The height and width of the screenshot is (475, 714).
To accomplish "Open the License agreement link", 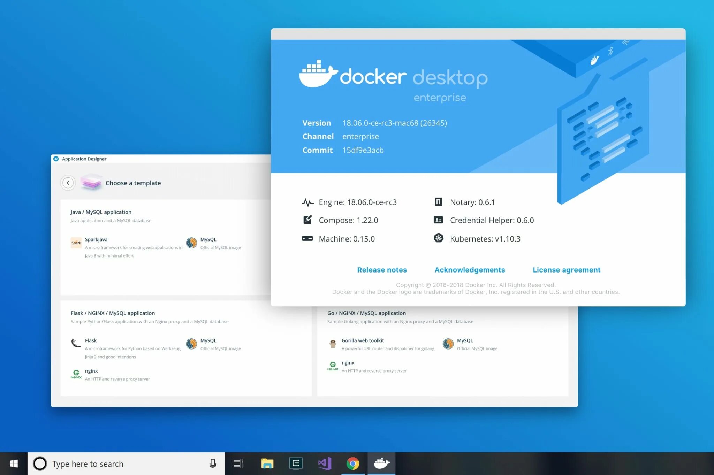I will point(566,270).
